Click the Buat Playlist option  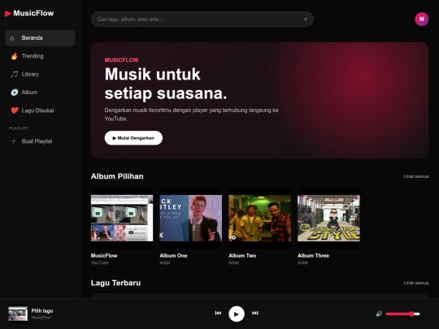pyautogui.click(x=40, y=141)
